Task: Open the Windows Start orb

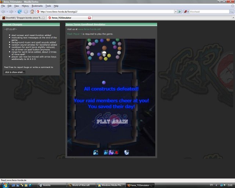Action: (5, 185)
